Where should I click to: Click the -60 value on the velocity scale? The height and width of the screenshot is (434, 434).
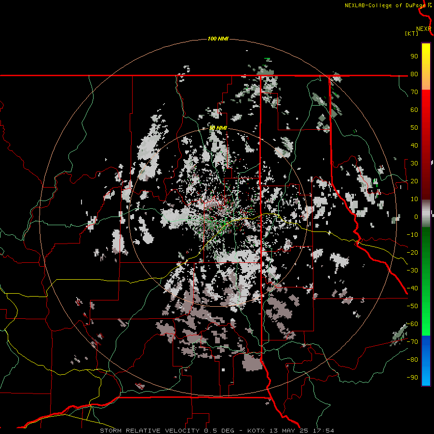coord(412,324)
